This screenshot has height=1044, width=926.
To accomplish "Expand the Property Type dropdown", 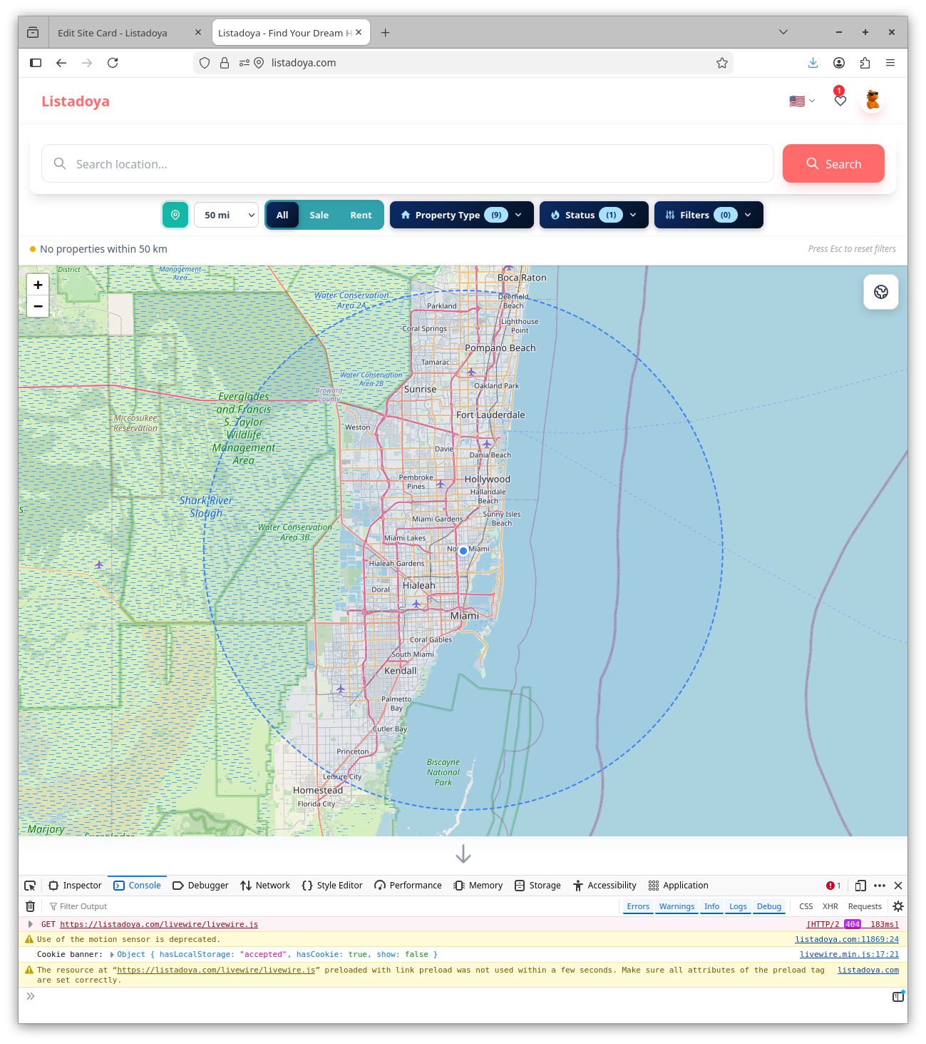I will coord(461,215).
